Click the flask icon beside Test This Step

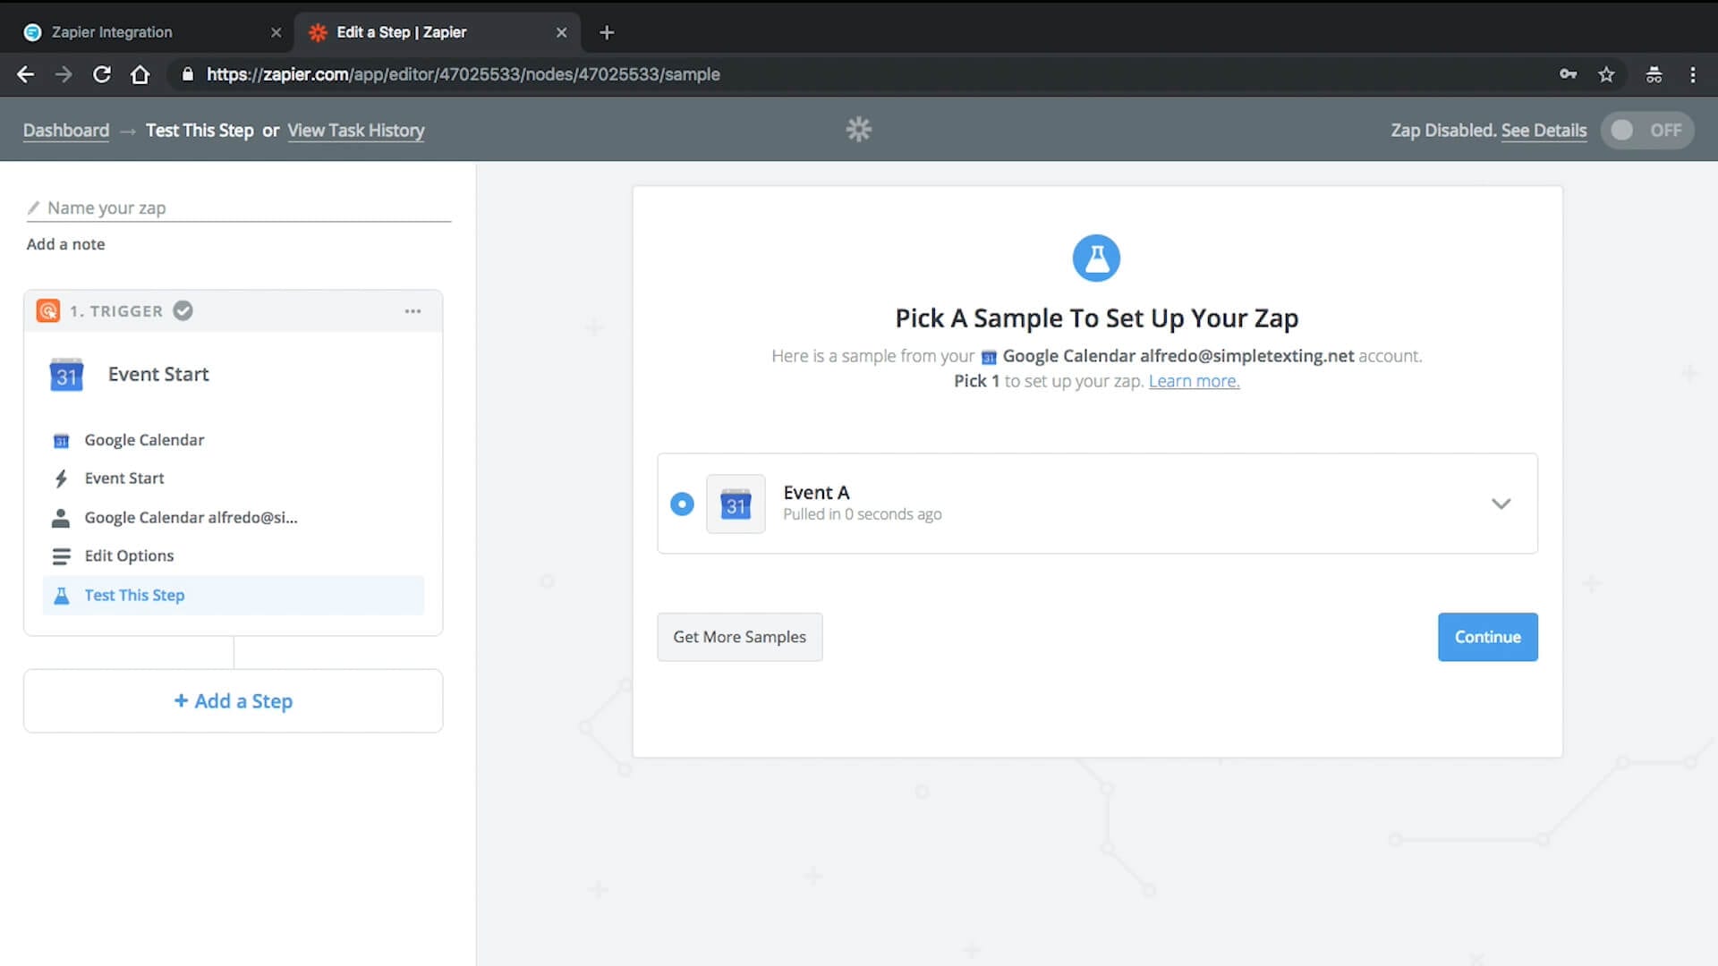tap(61, 596)
